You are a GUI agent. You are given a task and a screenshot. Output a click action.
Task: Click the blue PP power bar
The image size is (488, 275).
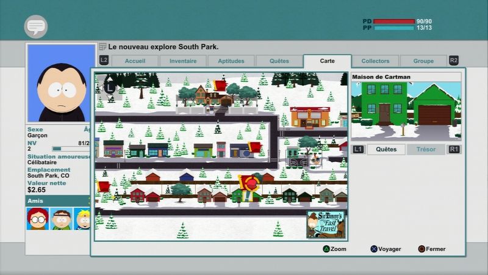(394, 28)
